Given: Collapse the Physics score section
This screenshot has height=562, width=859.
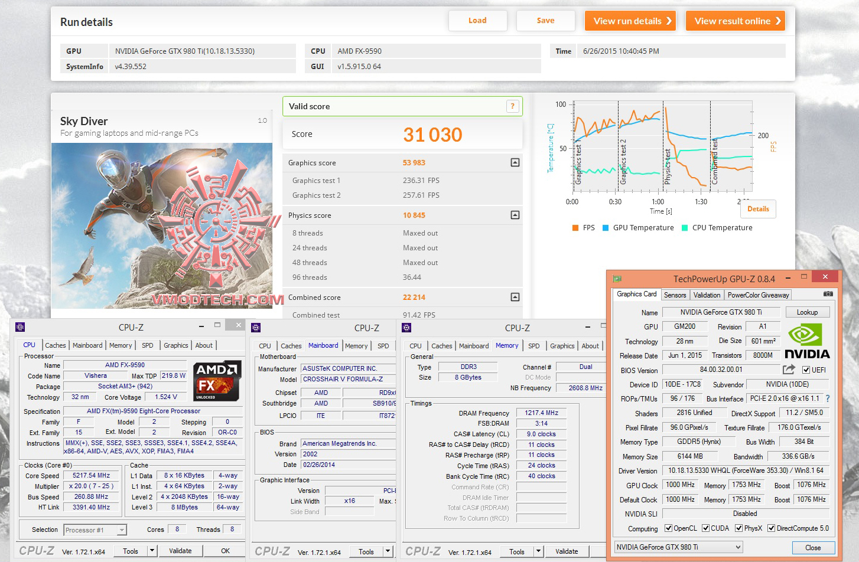Looking at the screenshot, I should tap(515, 215).
